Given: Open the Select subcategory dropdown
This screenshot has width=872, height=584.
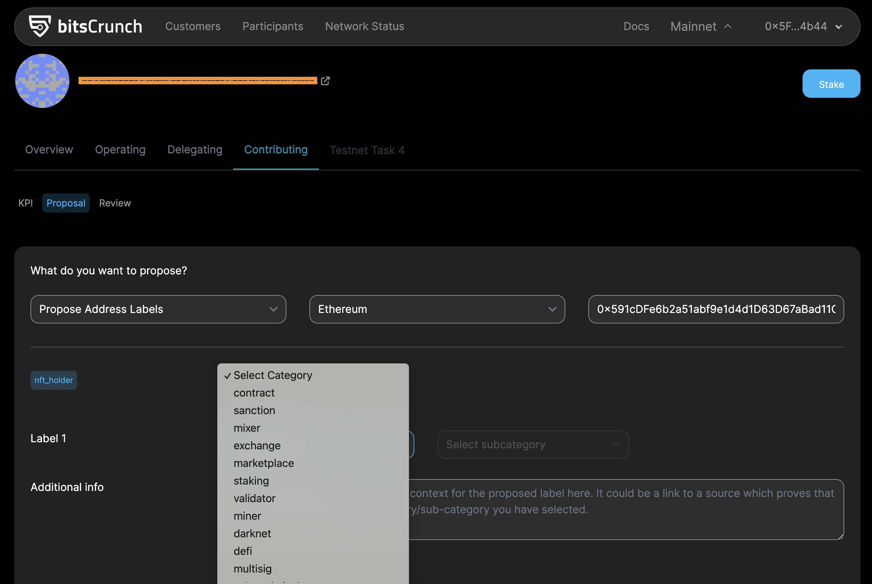Looking at the screenshot, I should [x=532, y=445].
